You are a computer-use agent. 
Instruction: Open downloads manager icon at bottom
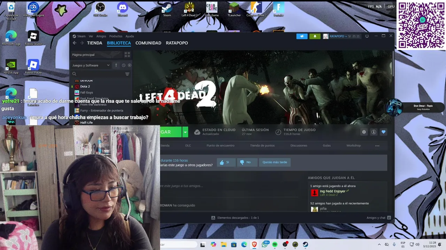[x=213, y=218]
